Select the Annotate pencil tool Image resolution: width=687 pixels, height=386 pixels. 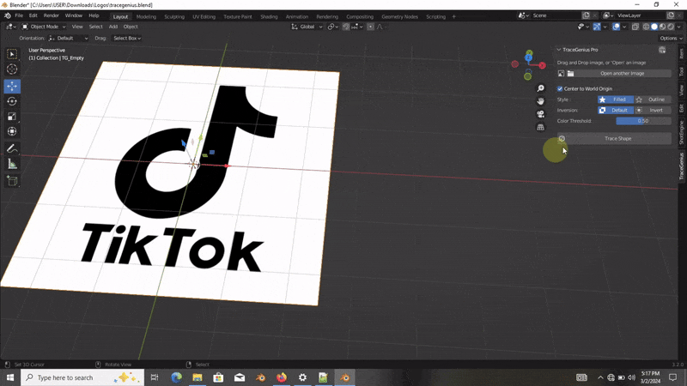[12, 148]
